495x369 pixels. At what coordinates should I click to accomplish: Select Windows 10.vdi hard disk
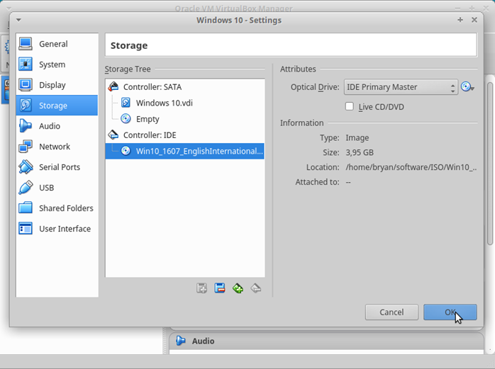[185, 103]
